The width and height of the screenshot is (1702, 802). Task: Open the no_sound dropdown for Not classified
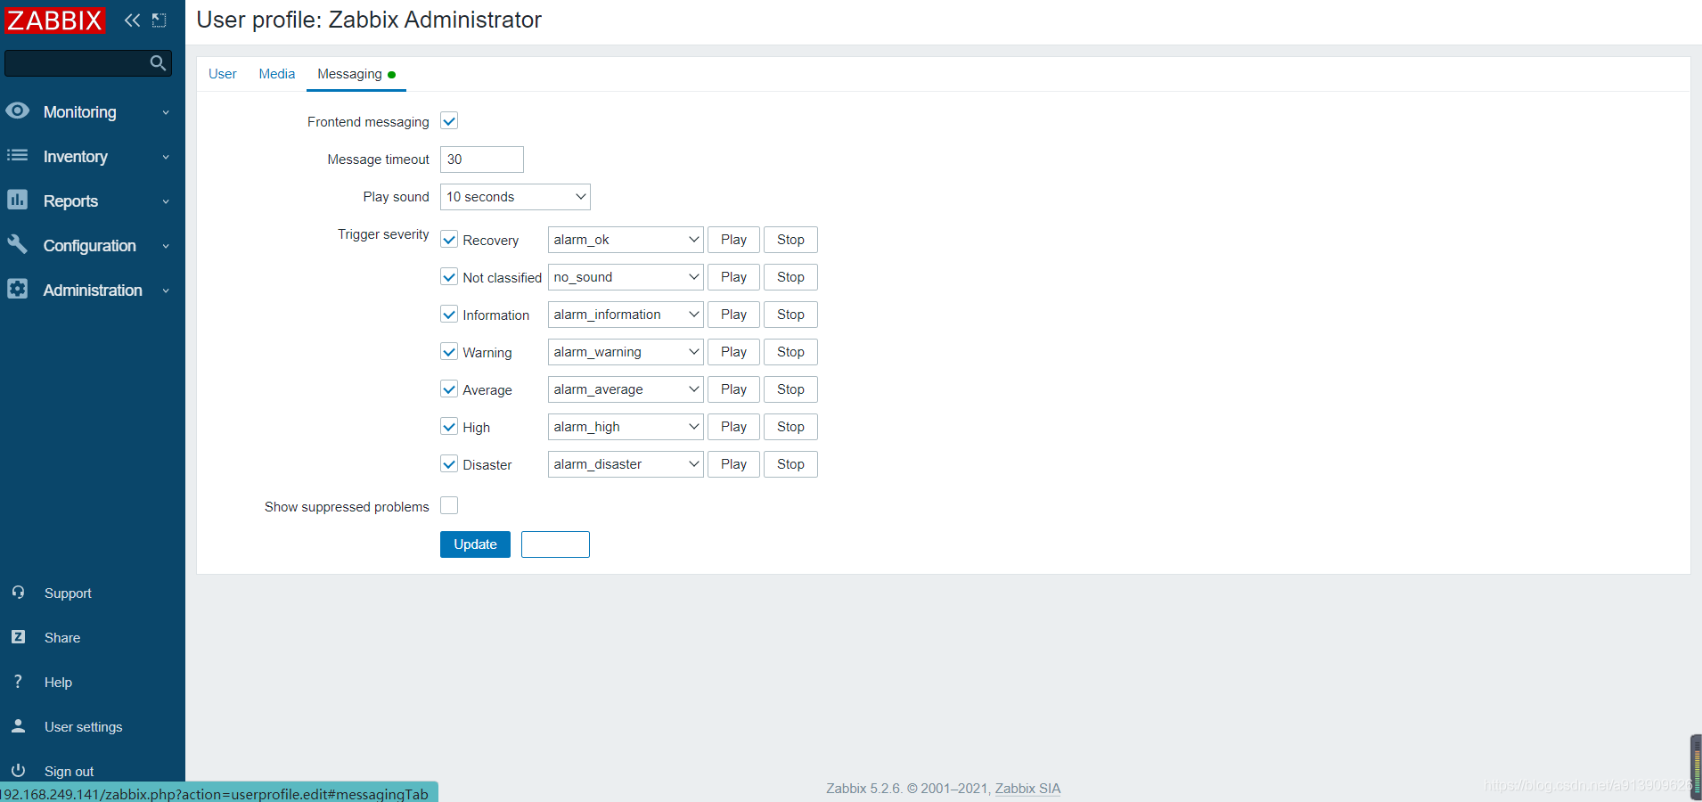pyautogui.click(x=626, y=277)
